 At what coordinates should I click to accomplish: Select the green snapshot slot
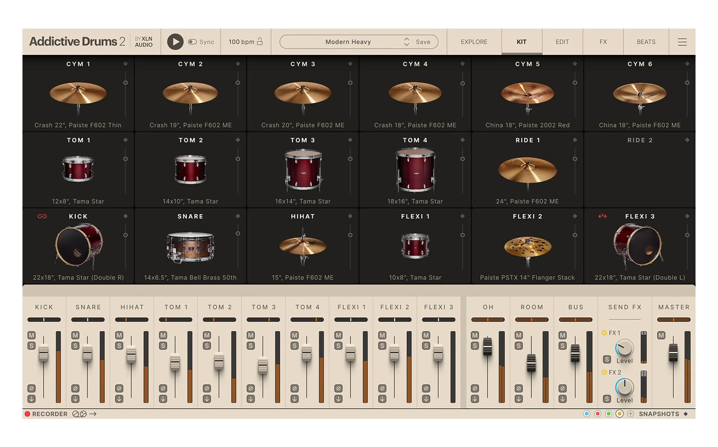pyautogui.click(x=608, y=414)
